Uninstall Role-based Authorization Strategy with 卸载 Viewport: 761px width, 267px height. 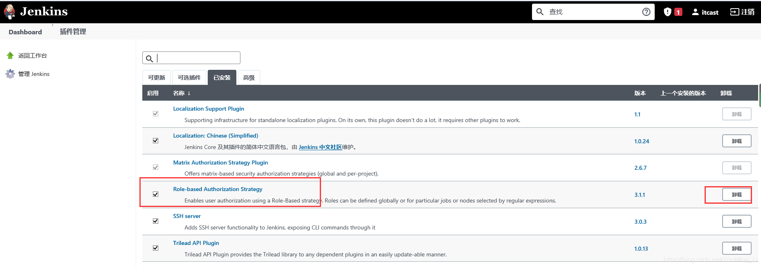[736, 195]
